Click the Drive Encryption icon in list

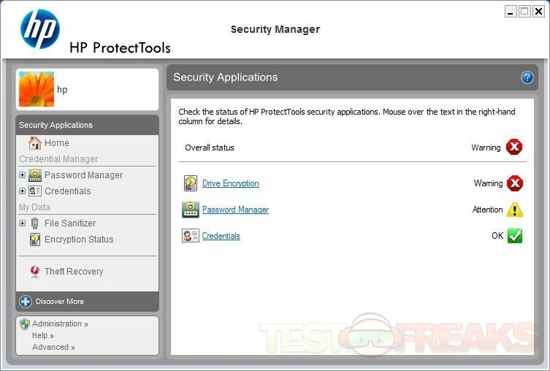click(x=191, y=183)
